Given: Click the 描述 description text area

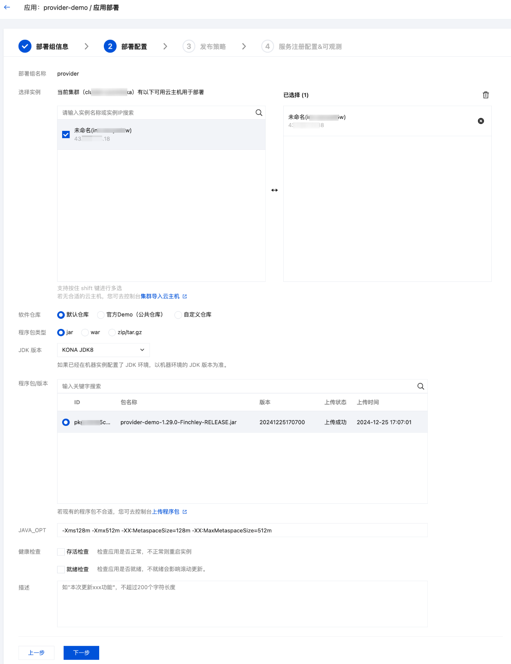Looking at the screenshot, I should click(242, 604).
